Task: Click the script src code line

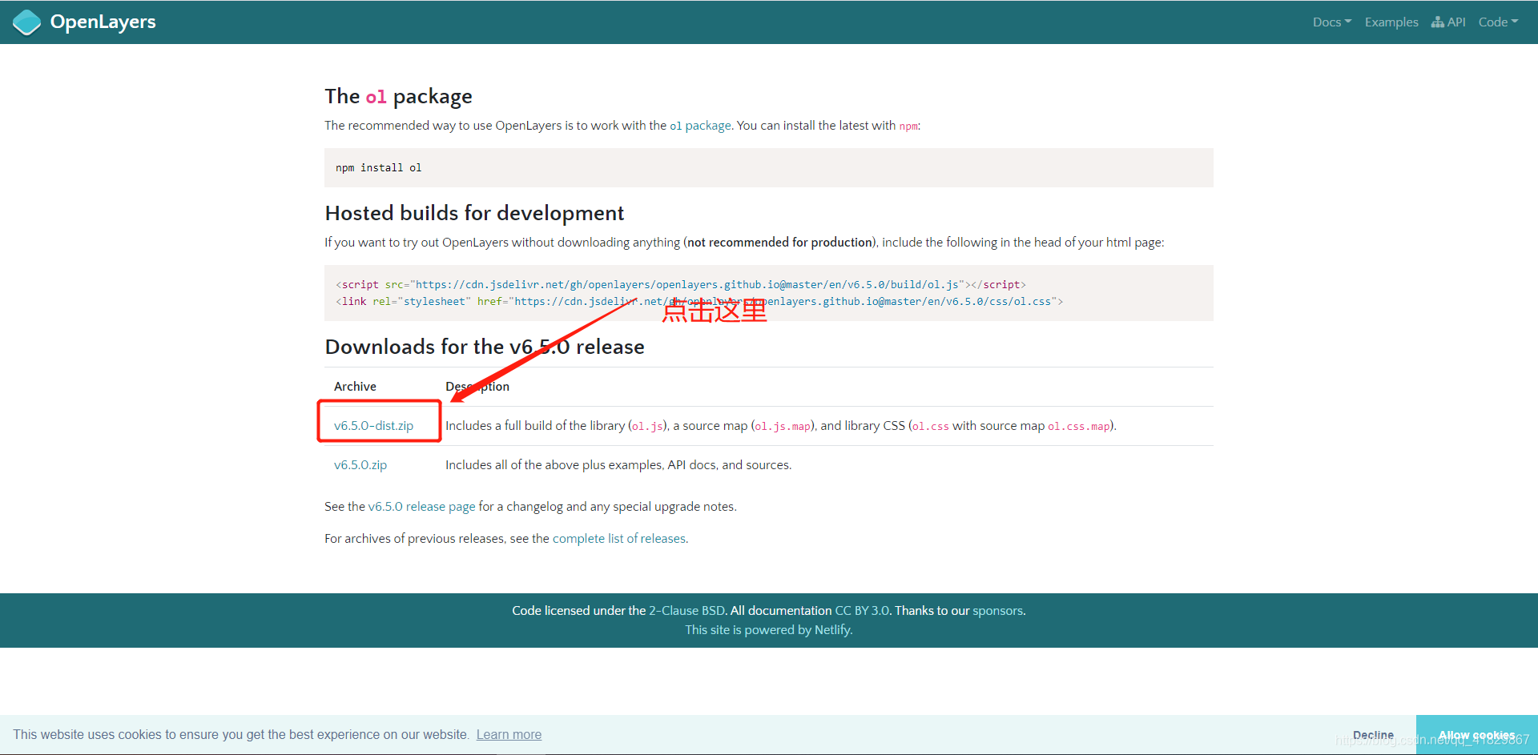Action: click(x=680, y=284)
